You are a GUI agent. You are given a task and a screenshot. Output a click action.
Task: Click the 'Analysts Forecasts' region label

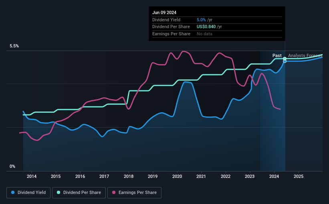[305, 55]
